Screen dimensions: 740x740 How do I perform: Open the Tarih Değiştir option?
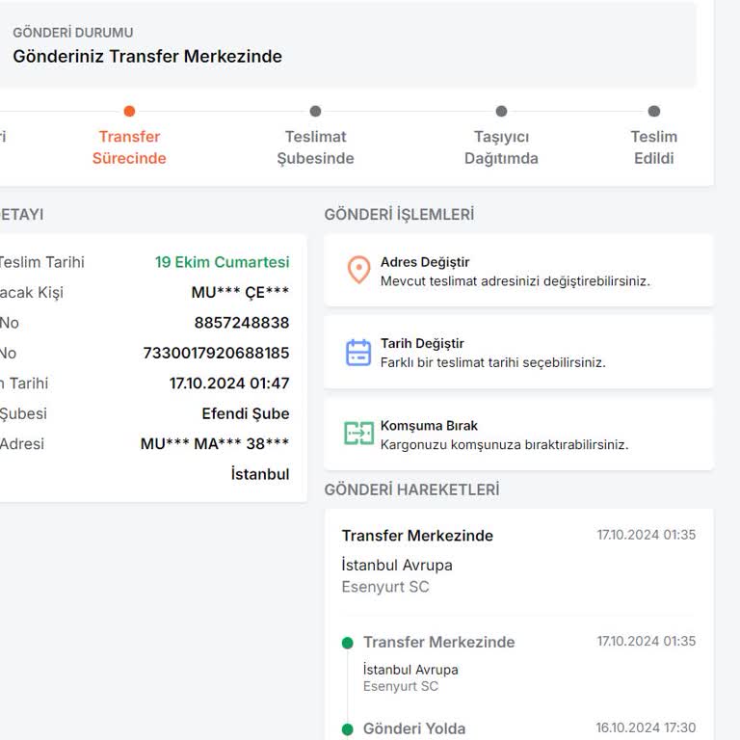(x=518, y=353)
